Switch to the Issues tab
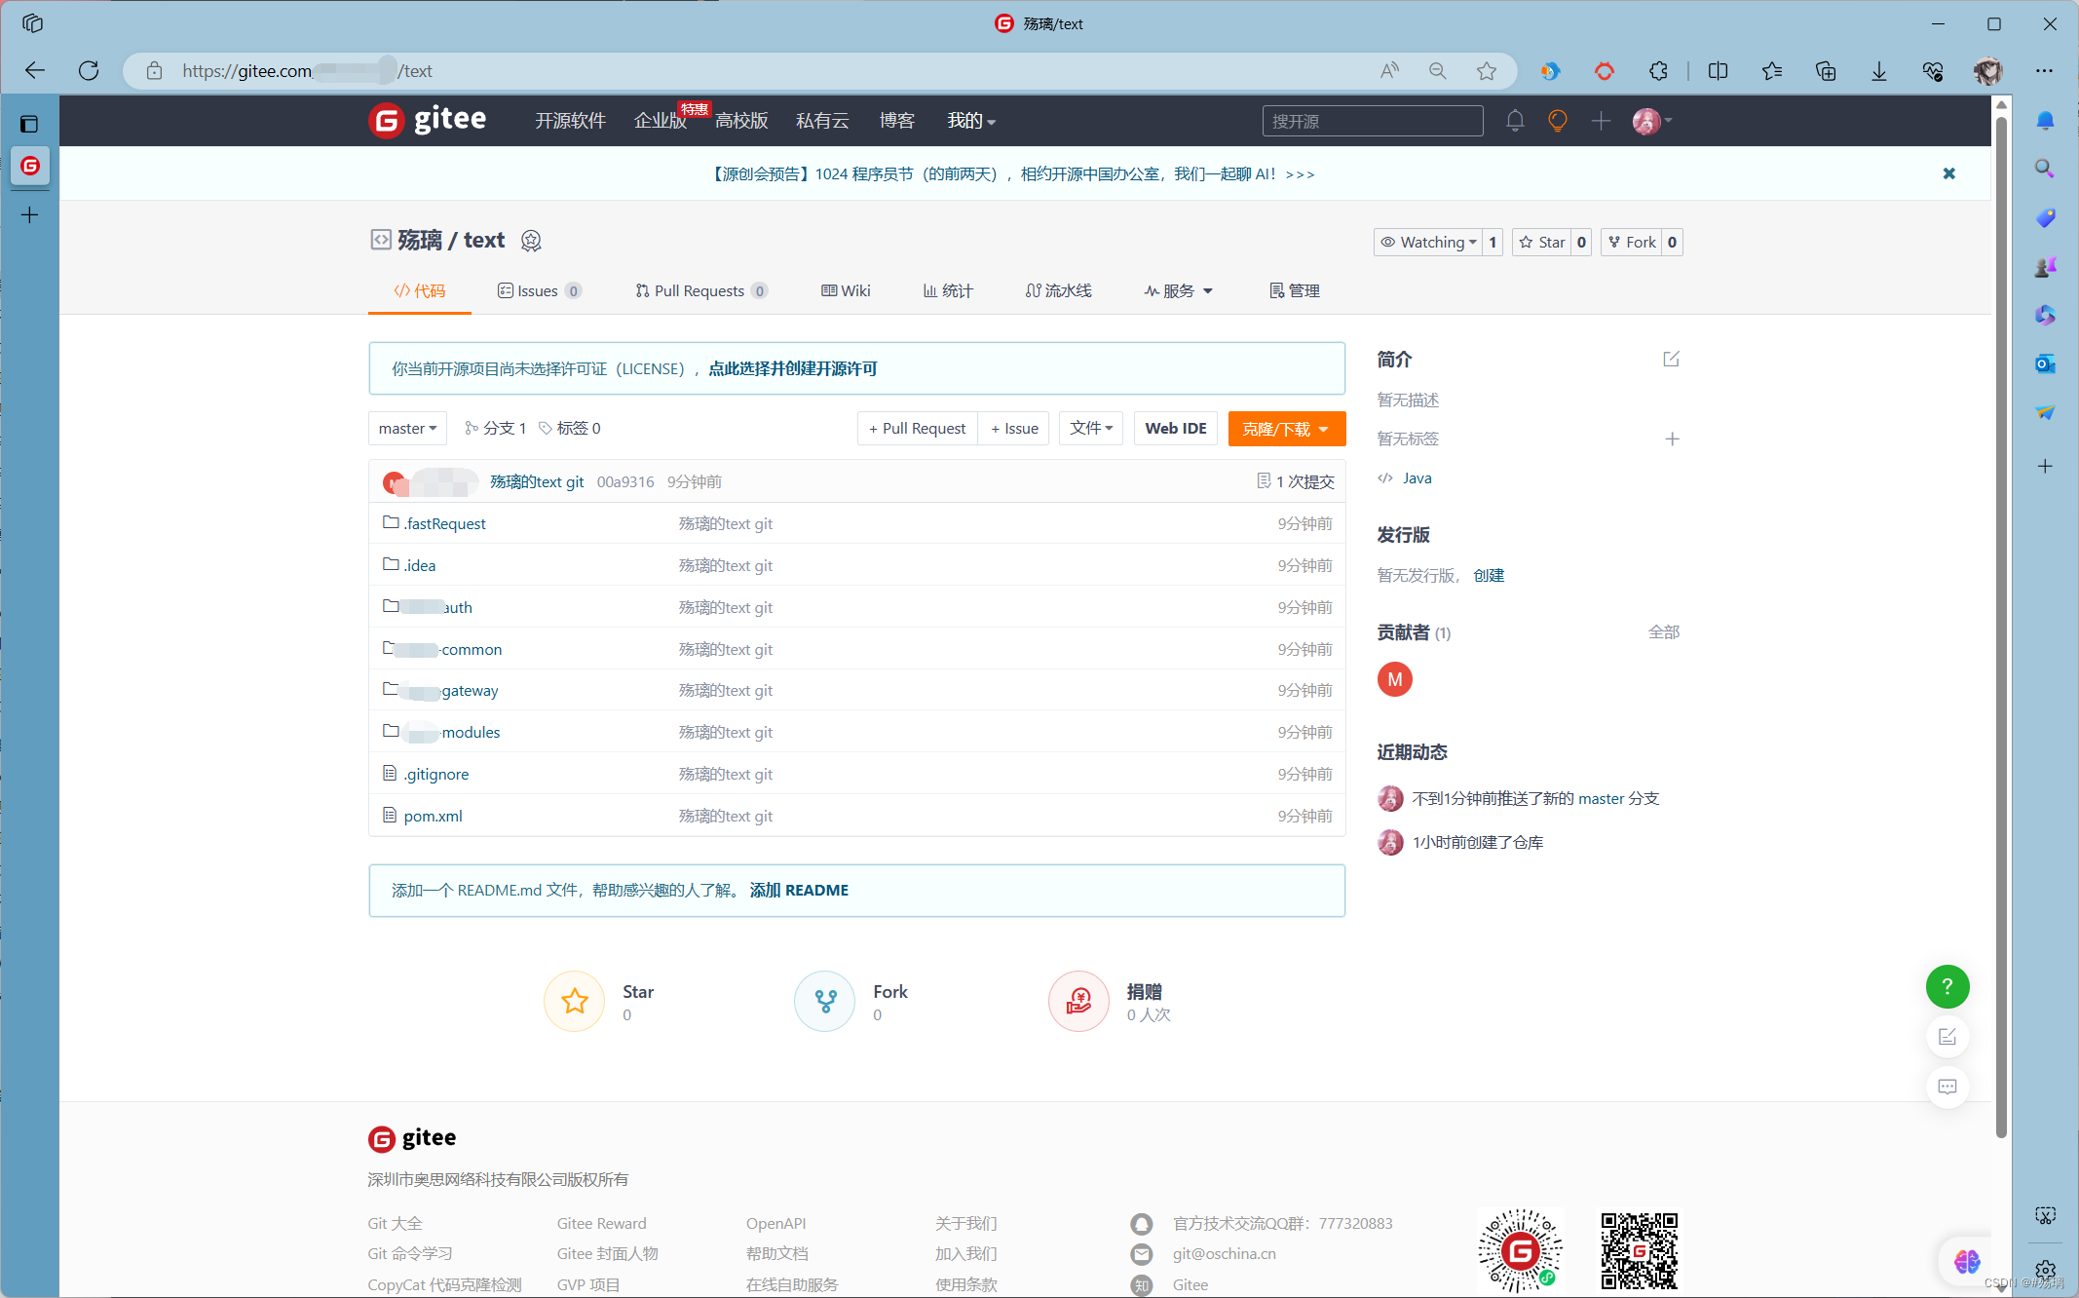 537,290
